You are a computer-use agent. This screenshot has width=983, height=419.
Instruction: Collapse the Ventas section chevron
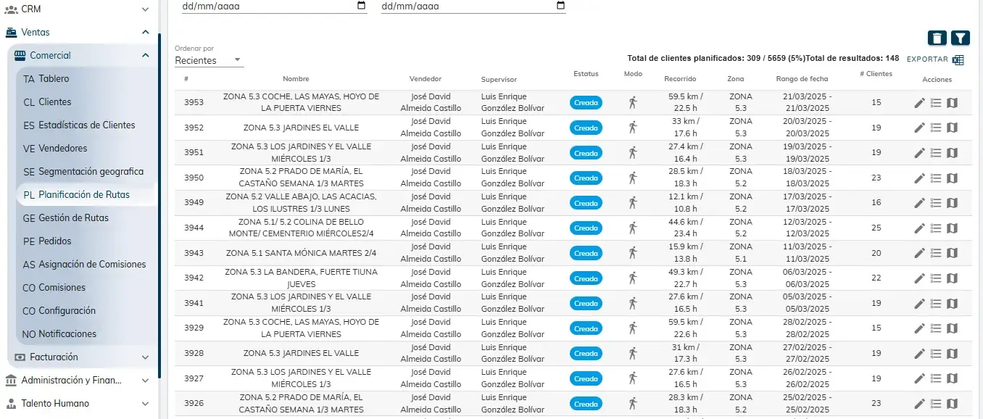coord(144,32)
